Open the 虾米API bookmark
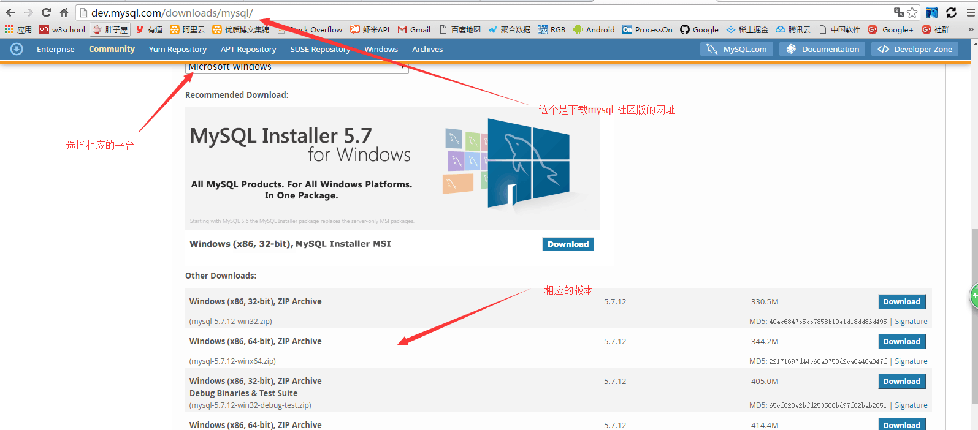978x430 pixels. [x=370, y=29]
